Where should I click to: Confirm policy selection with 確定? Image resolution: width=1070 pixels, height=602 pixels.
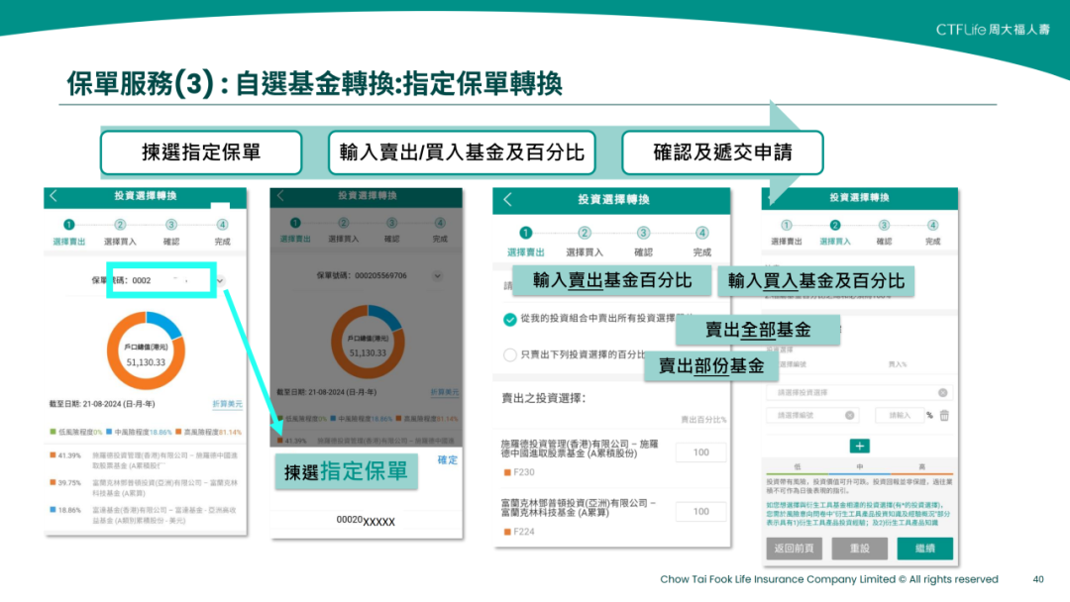coord(448,460)
